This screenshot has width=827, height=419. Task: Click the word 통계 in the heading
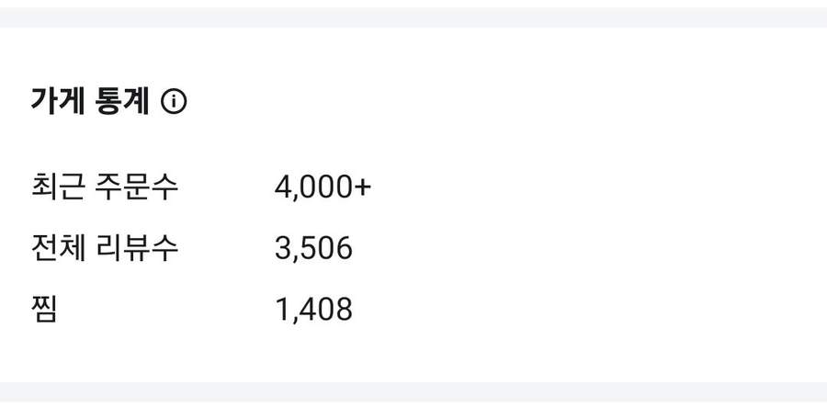(121, 102)
